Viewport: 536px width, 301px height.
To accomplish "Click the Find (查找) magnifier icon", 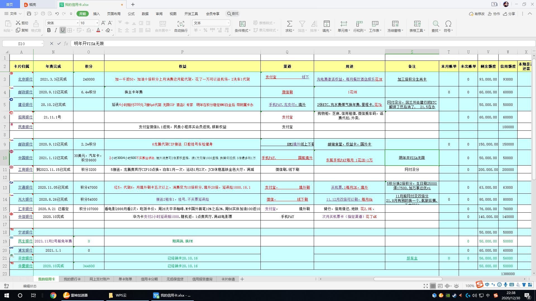I will (x=435, y=24).
